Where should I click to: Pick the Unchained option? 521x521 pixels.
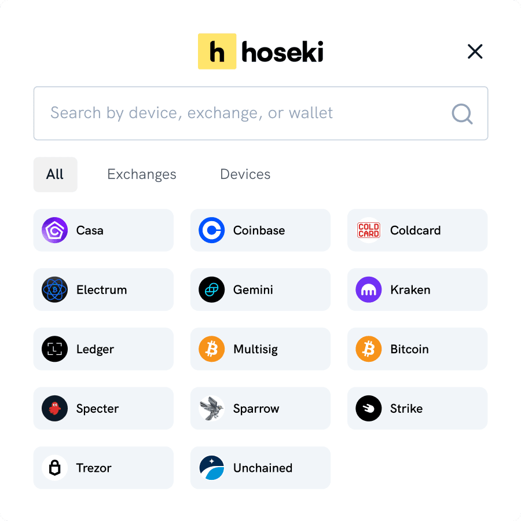coord(260,468)
